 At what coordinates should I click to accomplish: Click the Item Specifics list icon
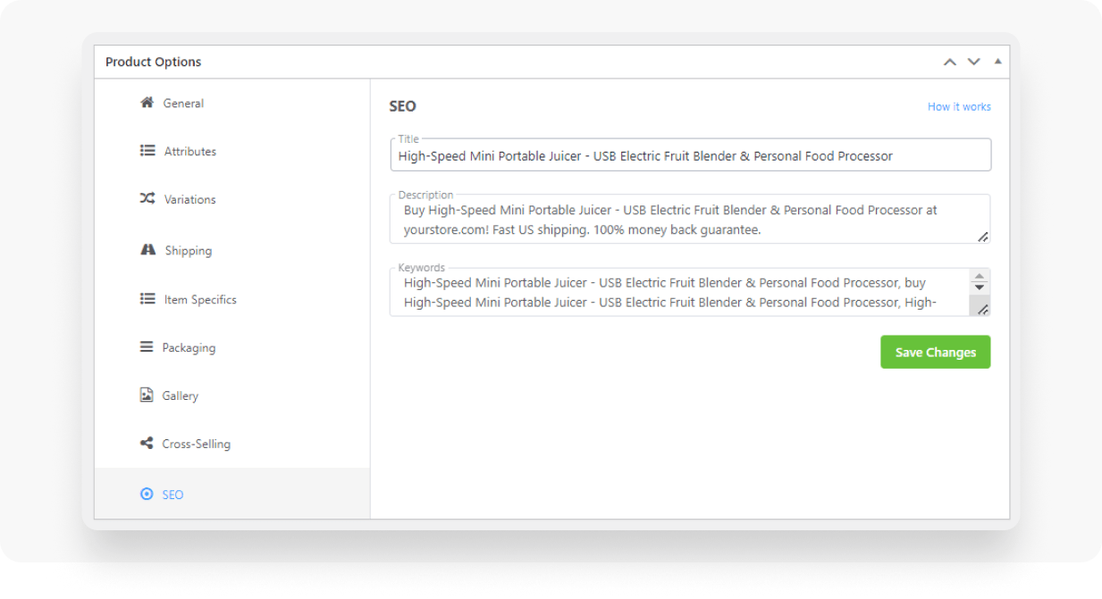(x=147, y=299)
